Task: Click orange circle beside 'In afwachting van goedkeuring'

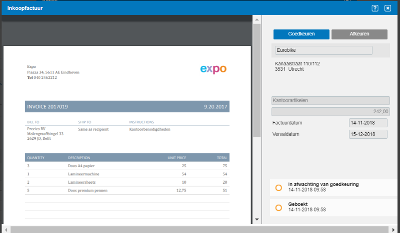Action: click(279, 188)
